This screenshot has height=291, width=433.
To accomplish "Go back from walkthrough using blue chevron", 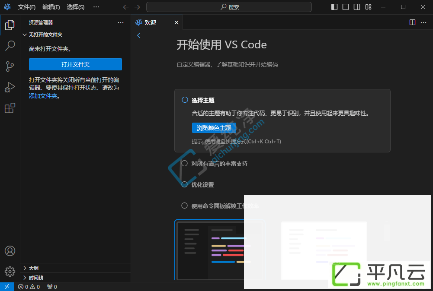I will (x=138, y=35).
